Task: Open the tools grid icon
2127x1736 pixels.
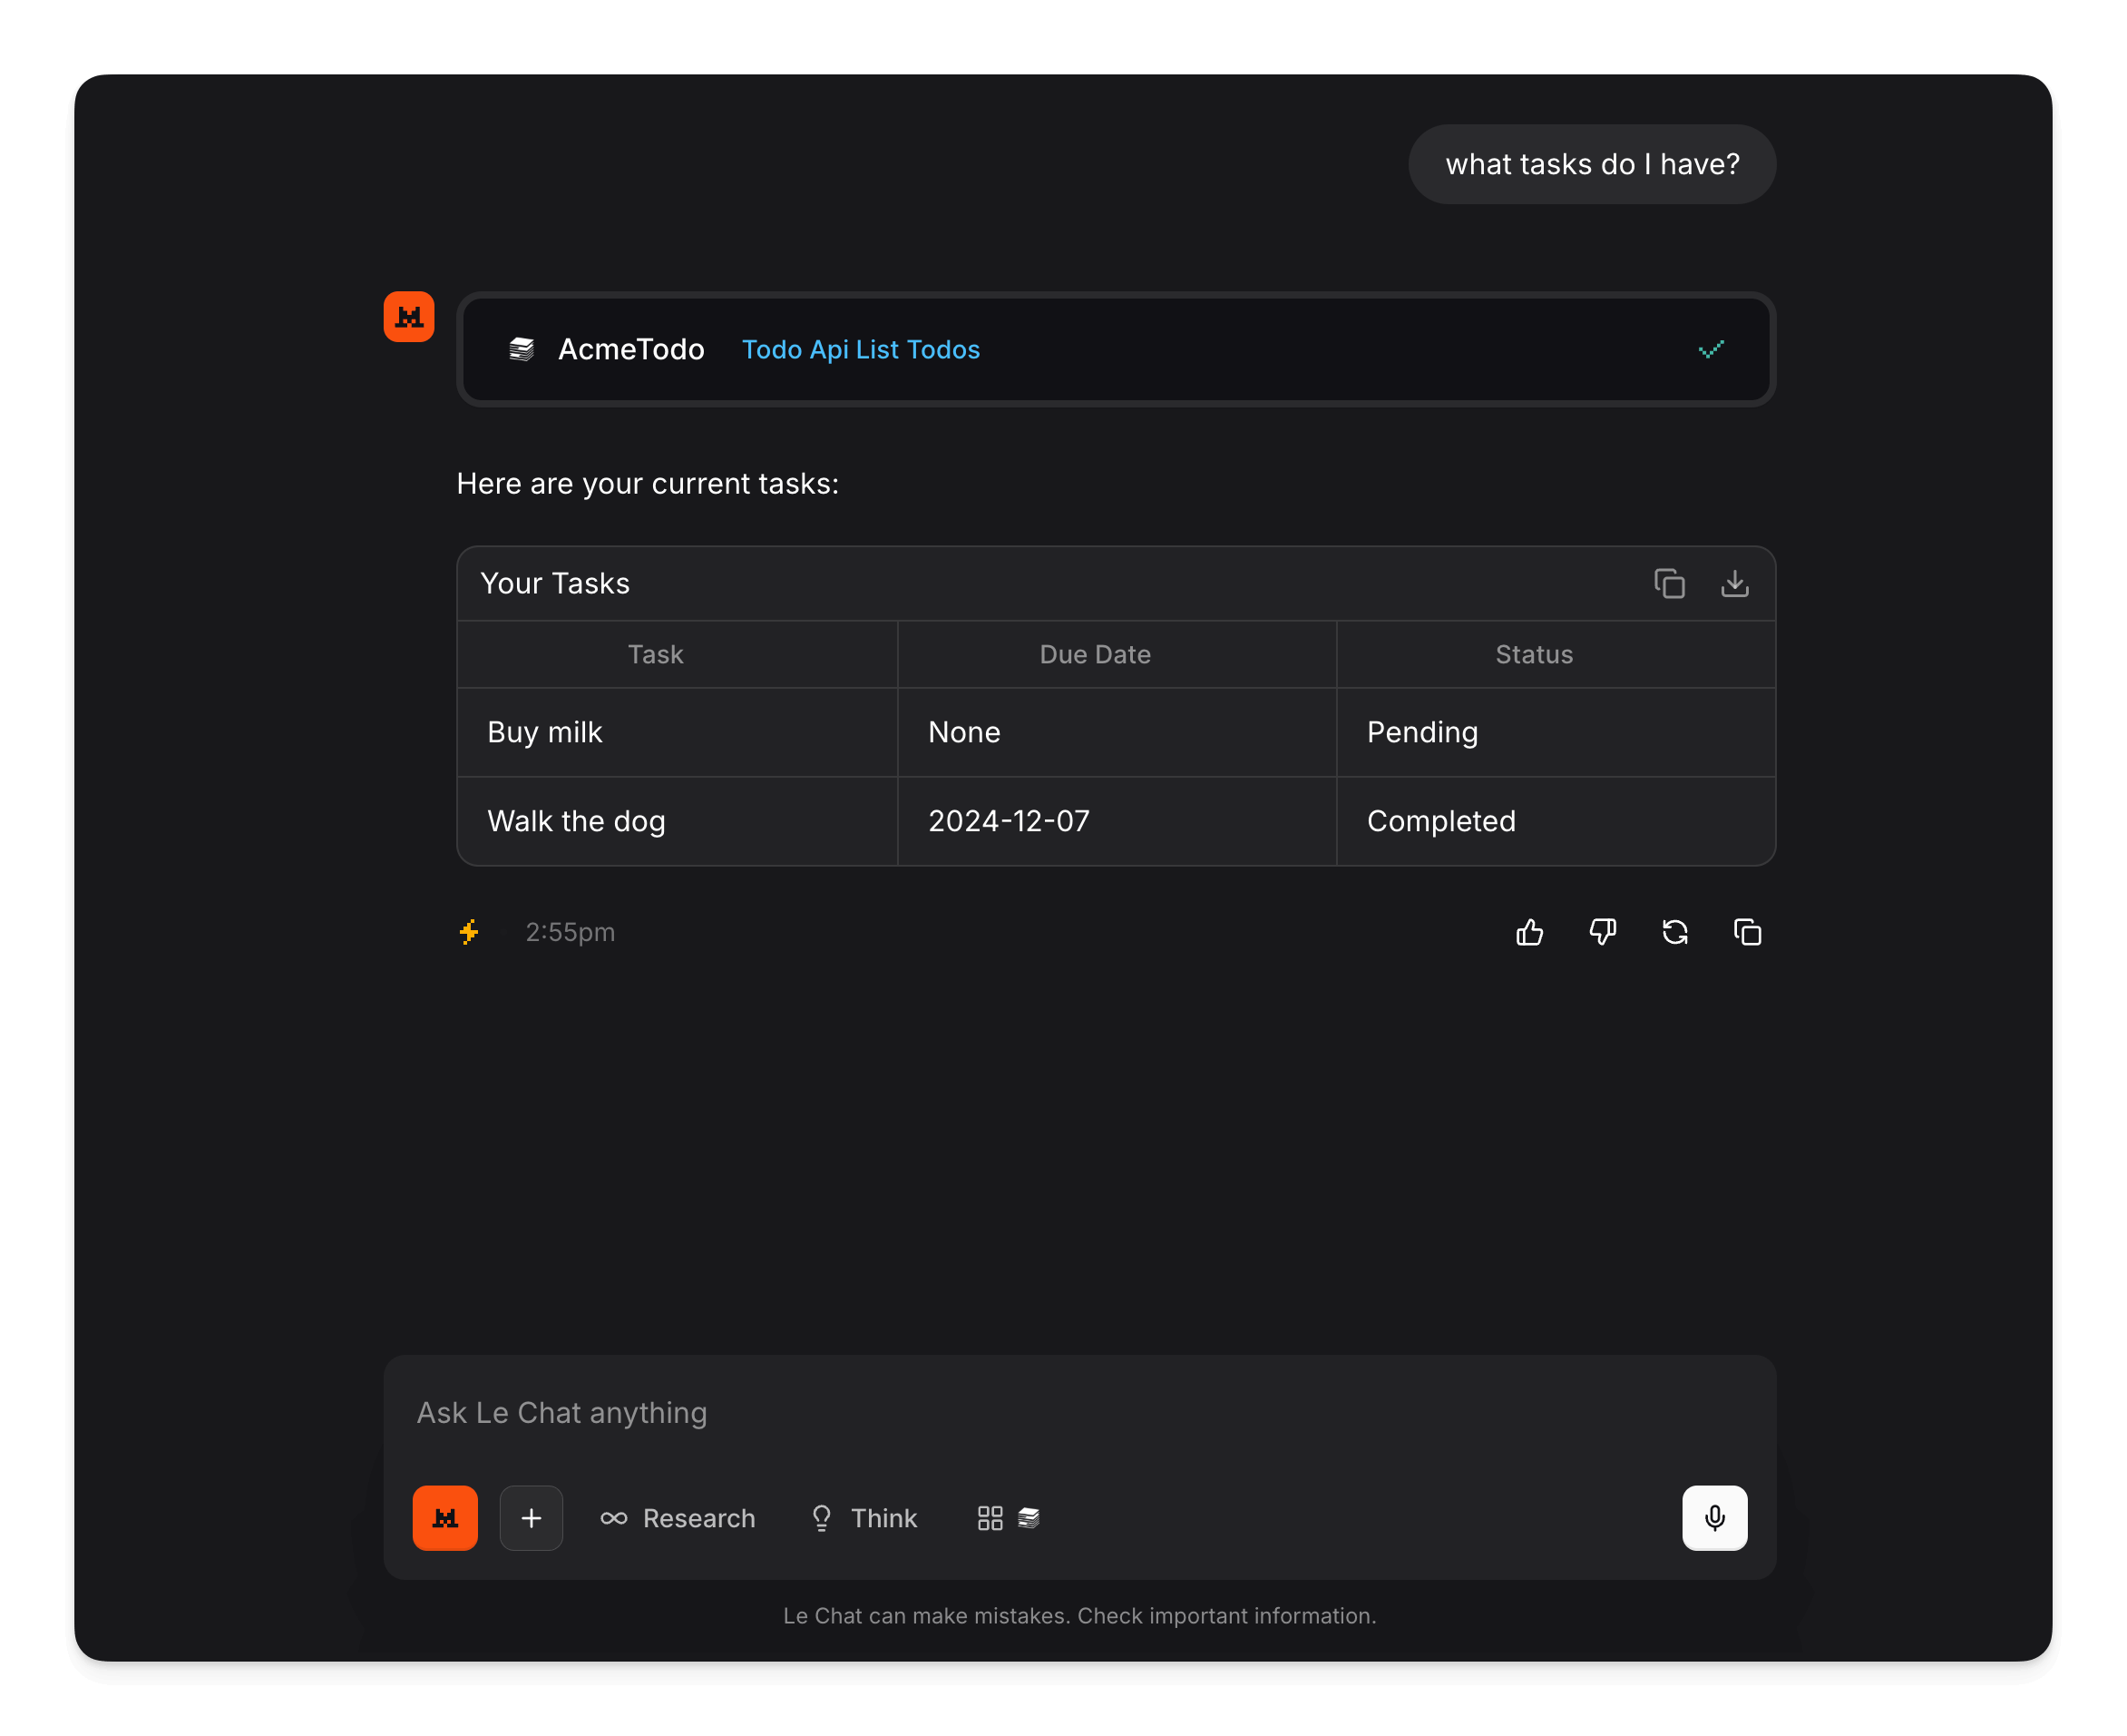Action: tap(990, 1518)
